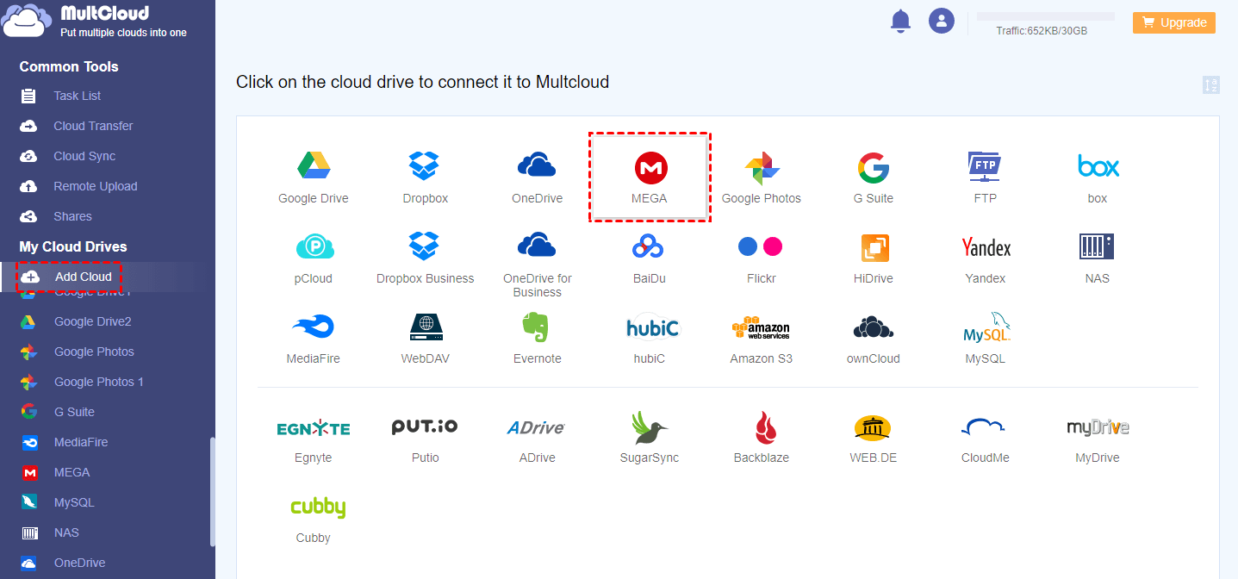Click the MultCloud logo

pyautogui.click(x=95, y=22)
